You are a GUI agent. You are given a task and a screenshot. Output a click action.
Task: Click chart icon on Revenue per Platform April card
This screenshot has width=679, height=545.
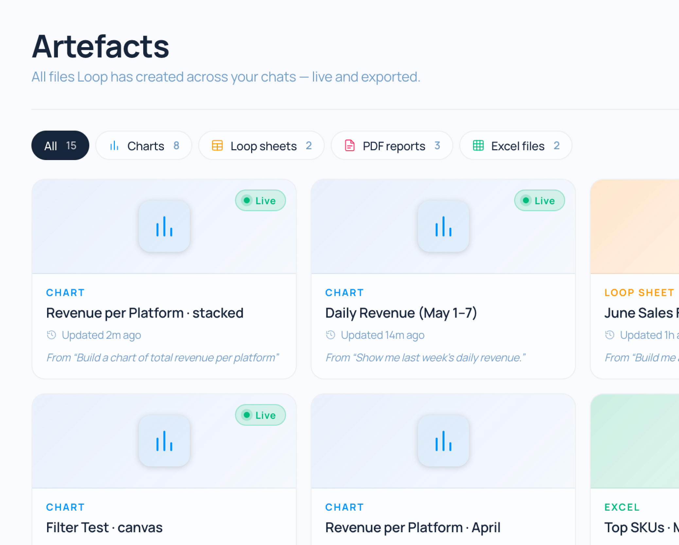(443, 441)
